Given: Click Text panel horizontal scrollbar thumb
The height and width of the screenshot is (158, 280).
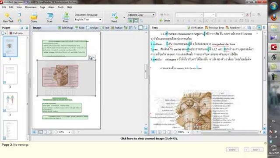Looking at the screenshot, I should pos(229,132).
